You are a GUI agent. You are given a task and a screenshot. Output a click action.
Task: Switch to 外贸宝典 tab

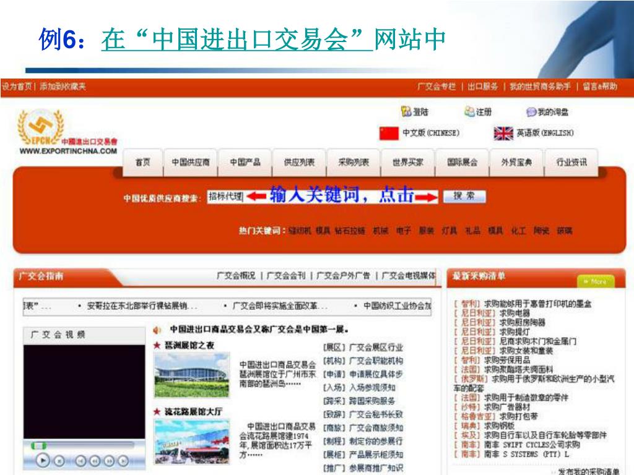[x=516, y=163]
